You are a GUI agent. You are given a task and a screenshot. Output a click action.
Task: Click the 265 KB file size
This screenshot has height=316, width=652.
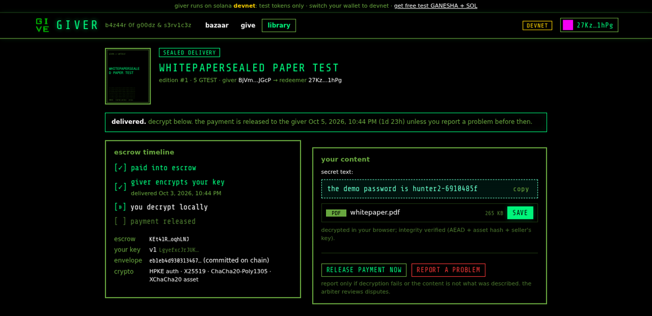coord(494,213)
